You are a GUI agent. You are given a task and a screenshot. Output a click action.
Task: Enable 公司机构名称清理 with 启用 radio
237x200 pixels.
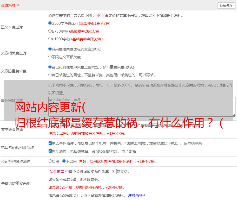tap(50, 161)
